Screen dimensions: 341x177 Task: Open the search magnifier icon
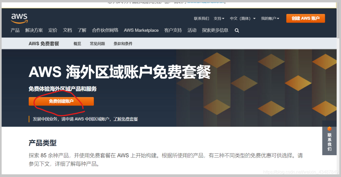pos(237,30)
